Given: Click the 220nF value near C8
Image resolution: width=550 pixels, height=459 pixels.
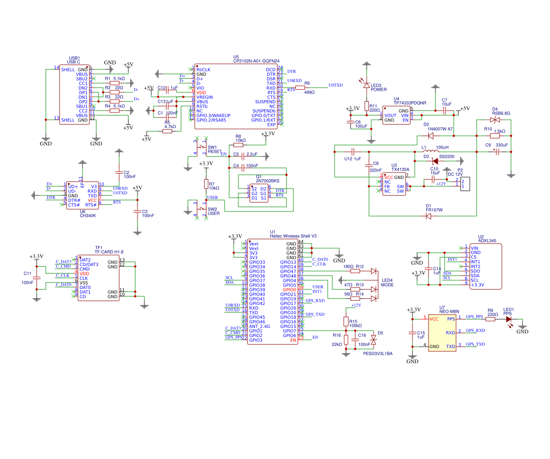Looking at the screenshot, I should point(375,170).
